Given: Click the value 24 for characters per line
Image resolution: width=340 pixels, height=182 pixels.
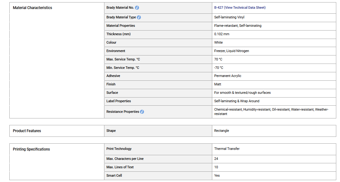Looking at the screenshot, I should 216,159.
